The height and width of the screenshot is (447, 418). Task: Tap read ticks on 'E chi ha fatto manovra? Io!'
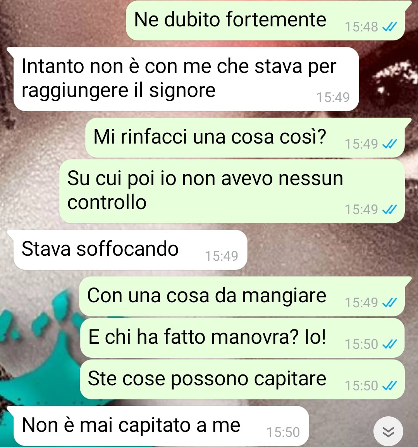(x=390, y=345)
